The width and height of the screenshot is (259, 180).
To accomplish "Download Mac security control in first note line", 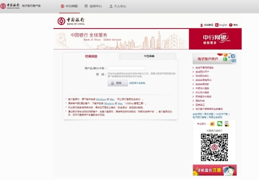I will 112,99.
